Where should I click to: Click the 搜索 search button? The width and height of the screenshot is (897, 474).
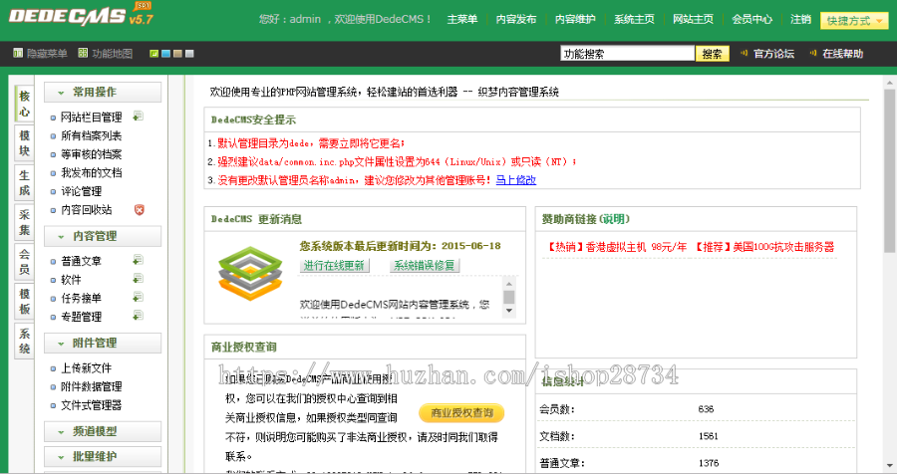(713, 54)
